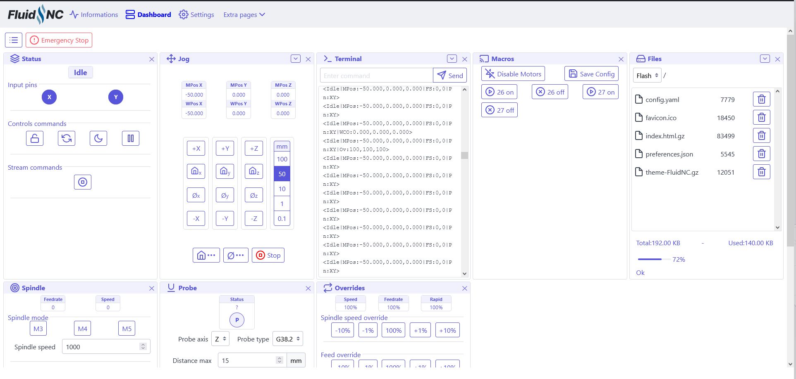Image resolution: width=796 pixels, height=379 pixels.
Task: Open the Flash filesystem dropdown
Action: (647, 76)
